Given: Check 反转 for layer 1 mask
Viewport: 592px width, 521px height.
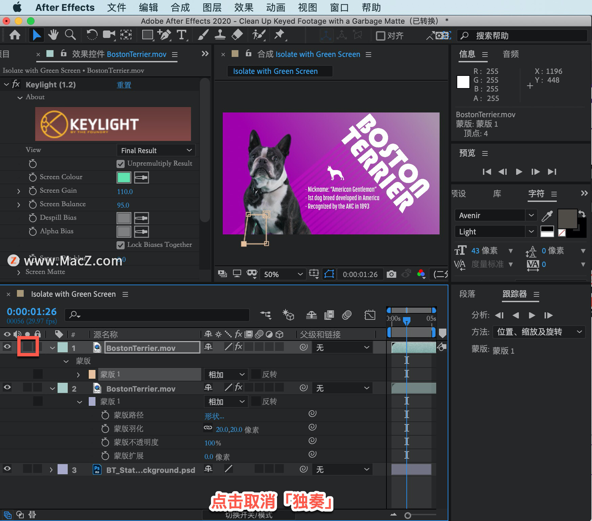Looking at the screenshot, I should click(x=256, y=374).
